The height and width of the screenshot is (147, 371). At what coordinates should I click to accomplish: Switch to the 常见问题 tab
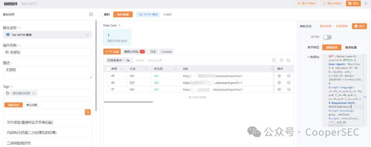32,105
